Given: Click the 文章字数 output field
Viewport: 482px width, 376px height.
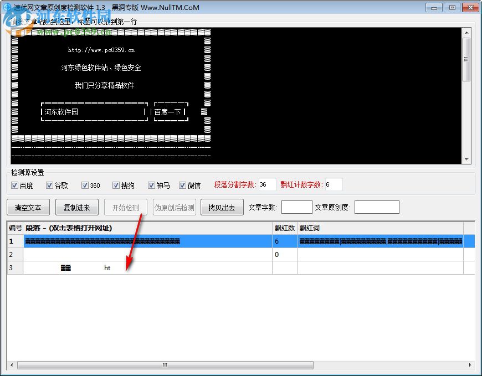Looking at the screenshot, I should point(296,207).
